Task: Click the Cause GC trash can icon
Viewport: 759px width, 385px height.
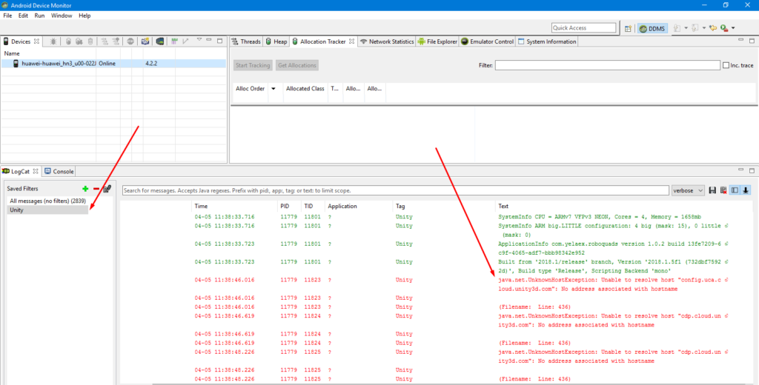Action: tap(90, 41)
